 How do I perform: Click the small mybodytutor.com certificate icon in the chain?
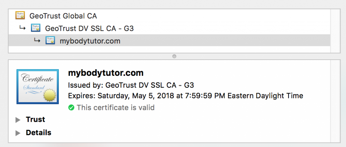[50, 40]
